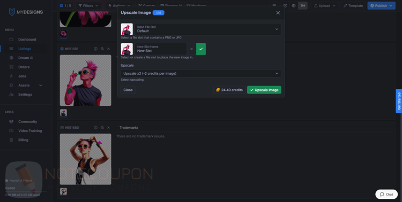Click the Recruit A Friend link
Viewport: 402px width, 202px height.
pos(19,181)
